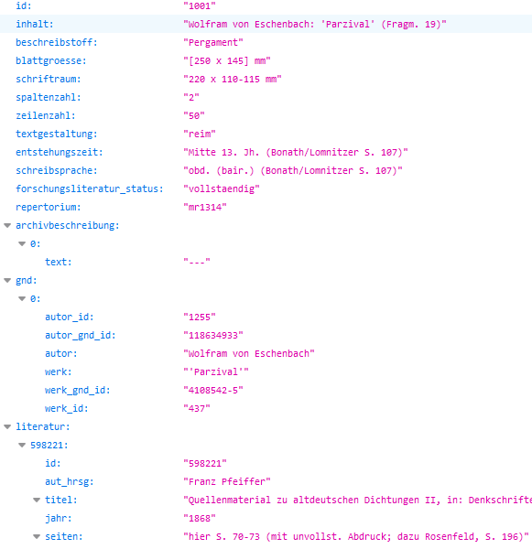Click the literatur entry id value "598221"

[205, 463]
